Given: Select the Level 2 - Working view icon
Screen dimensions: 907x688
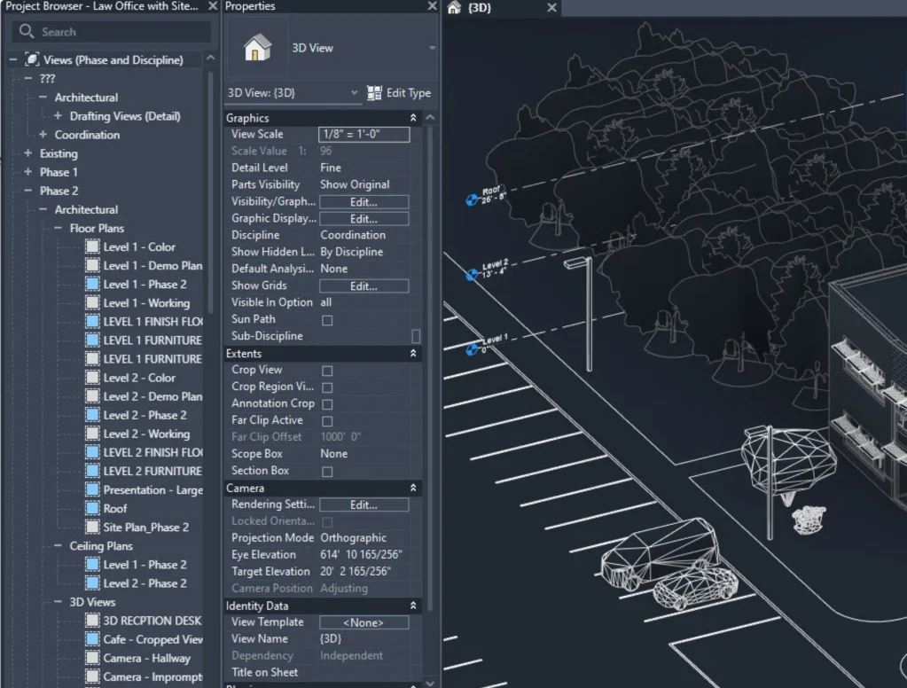Looking at the screenshot, I should (92, 434).
